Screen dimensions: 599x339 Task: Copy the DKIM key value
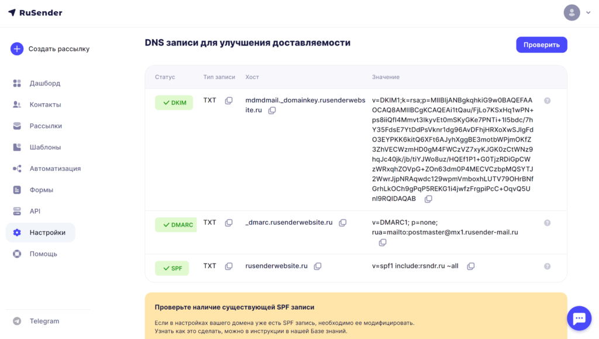428,199
